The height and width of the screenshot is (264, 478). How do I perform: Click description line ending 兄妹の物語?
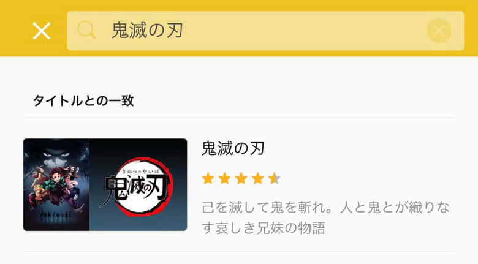pos(264,228)
